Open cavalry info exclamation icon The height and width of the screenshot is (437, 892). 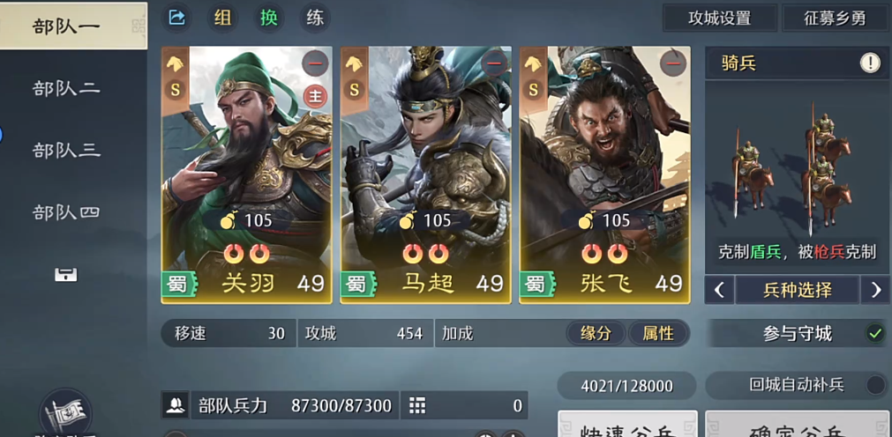870,63
